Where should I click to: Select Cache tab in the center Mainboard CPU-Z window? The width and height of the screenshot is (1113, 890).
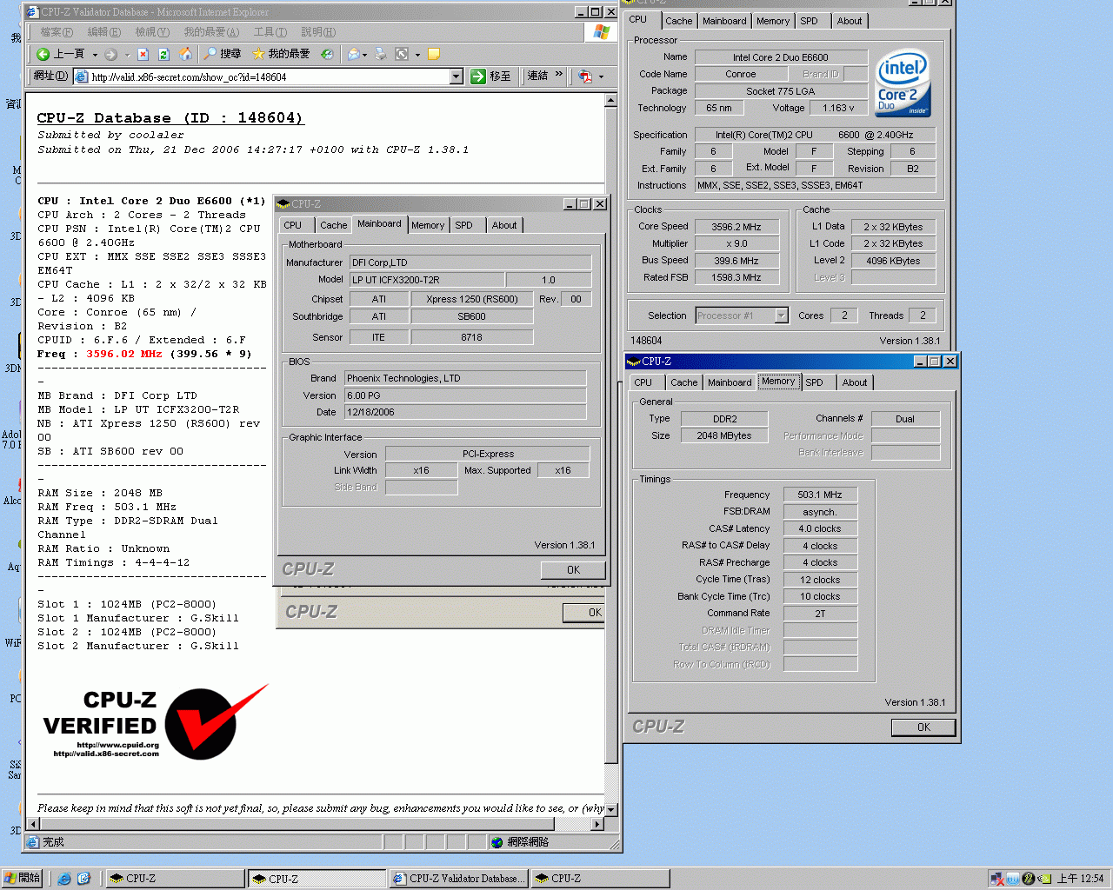[334, 225]
